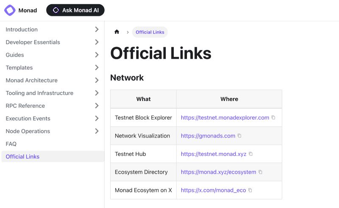The width and height of the screenshot is (339, 208).
Task: Copy the gmonads.com URL
Action: tap(239, 136)
